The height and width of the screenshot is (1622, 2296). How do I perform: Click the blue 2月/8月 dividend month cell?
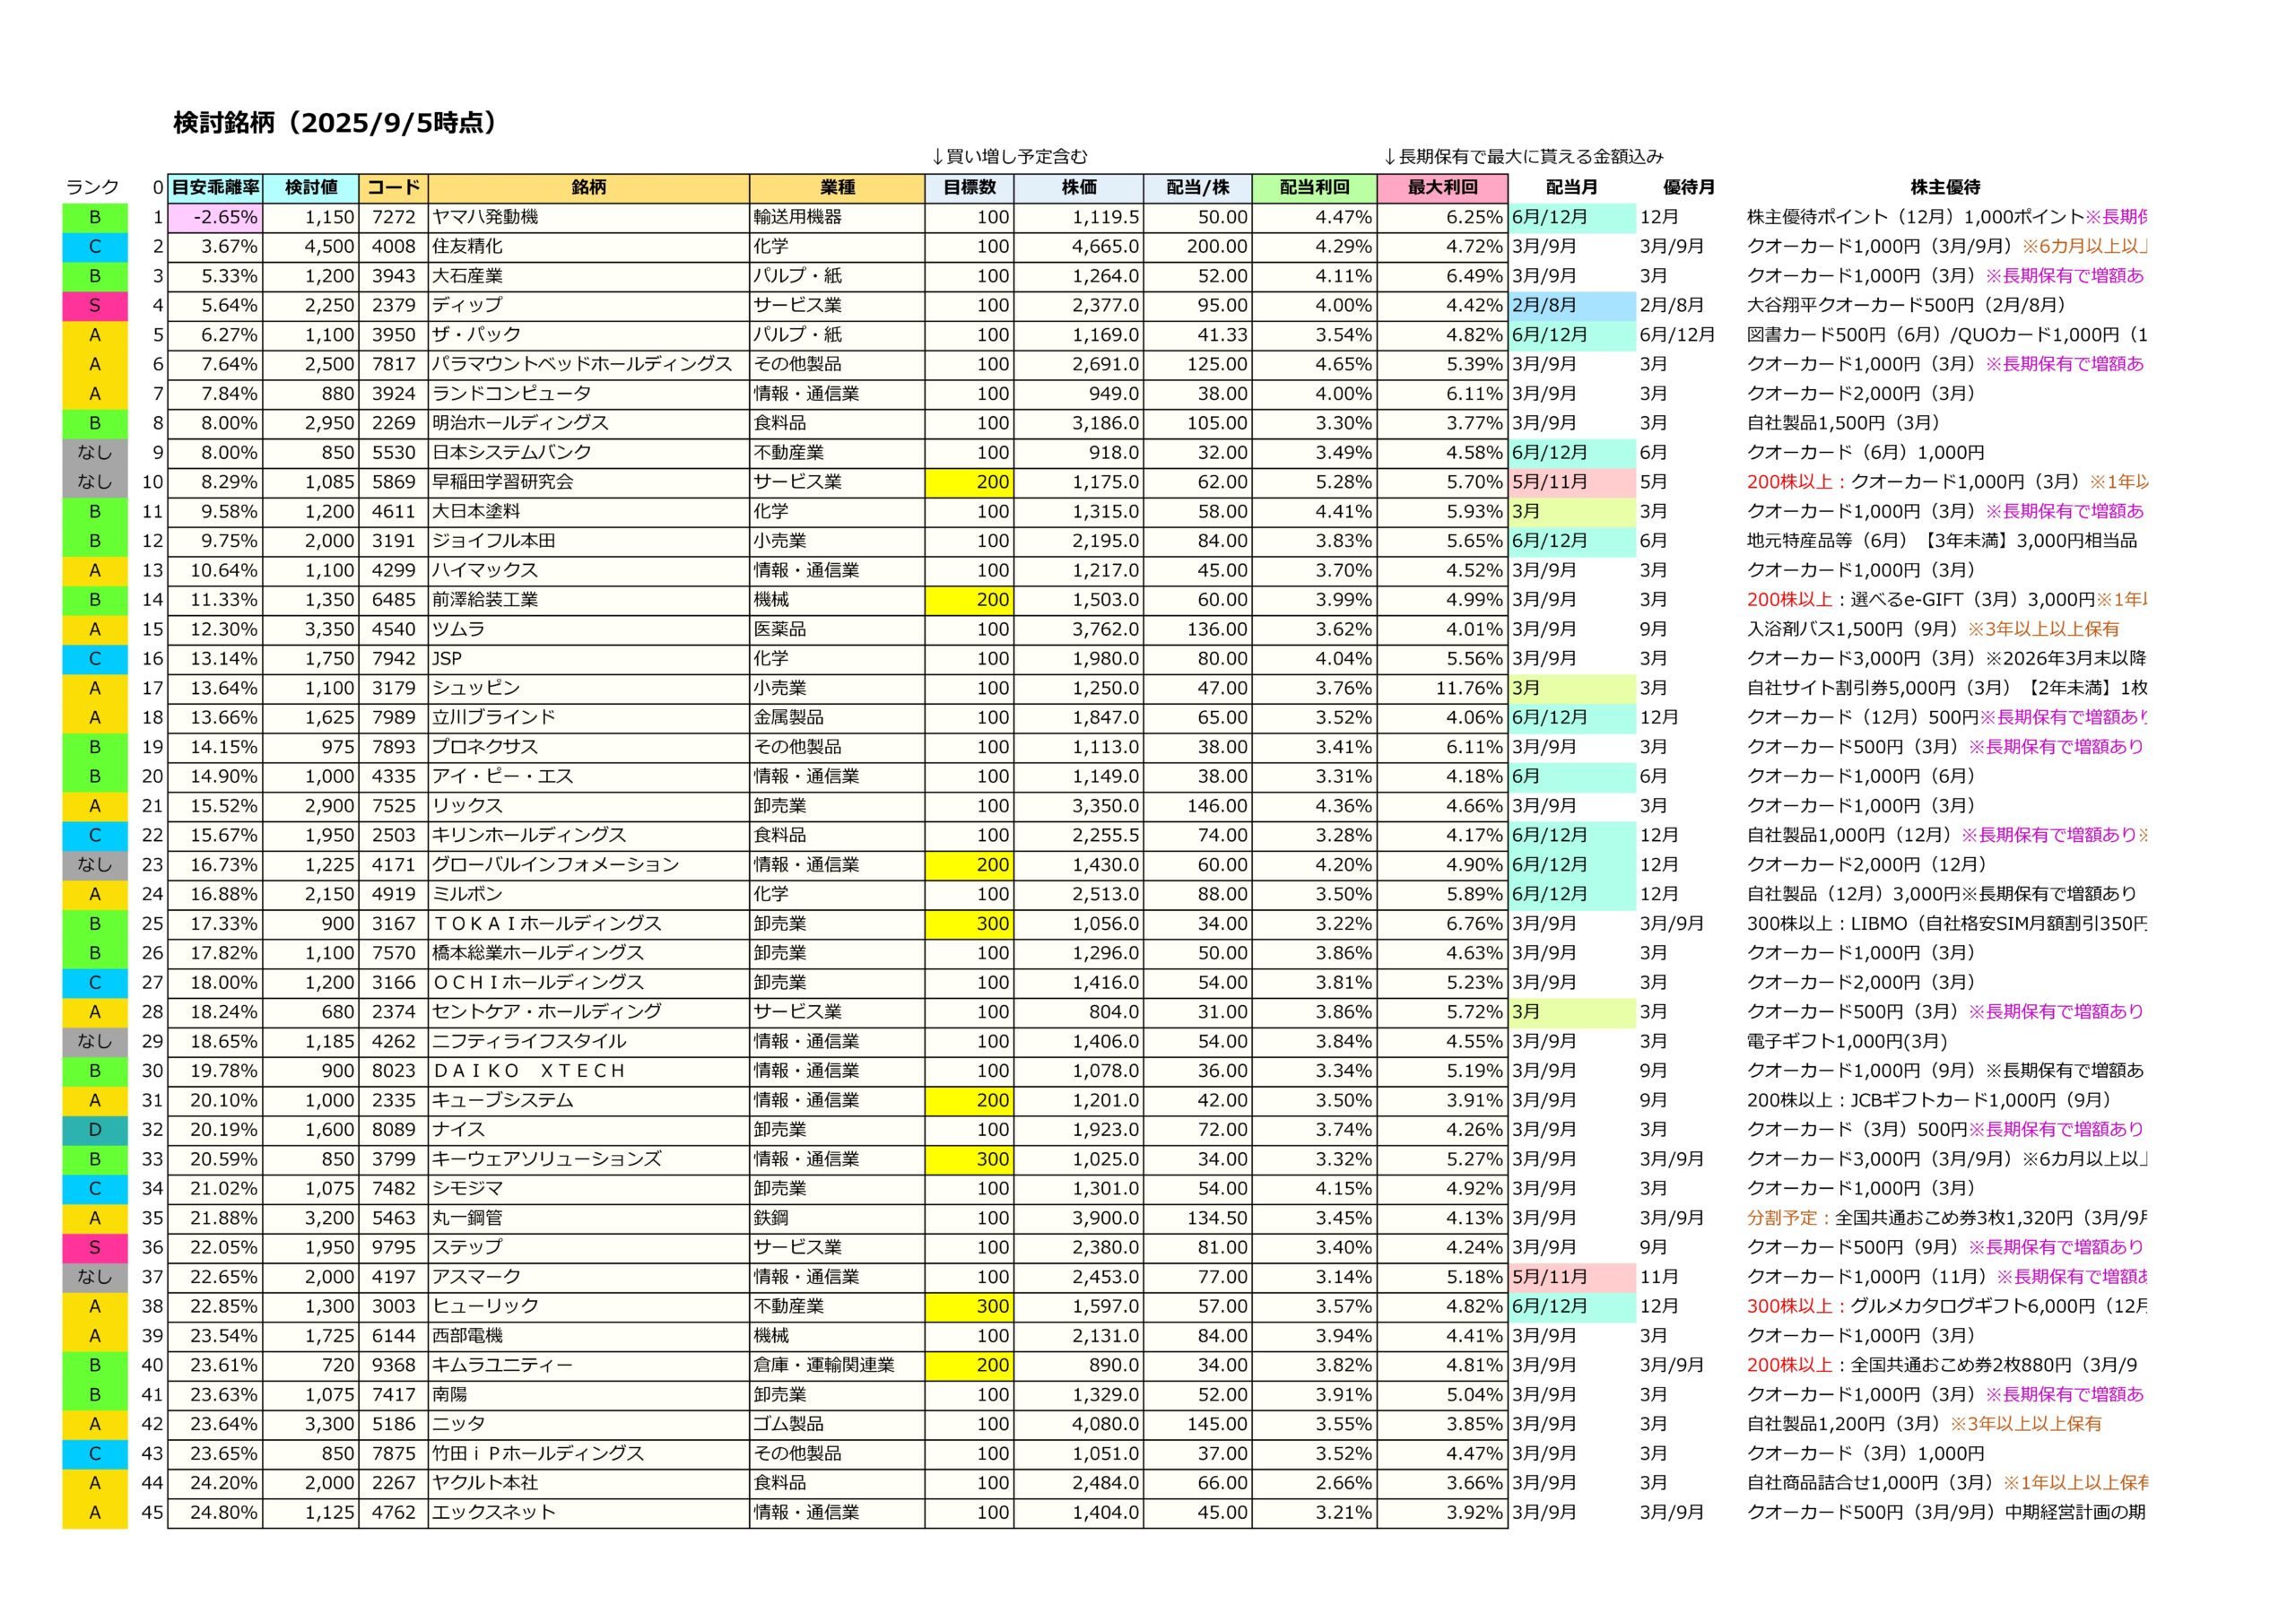1571,306
